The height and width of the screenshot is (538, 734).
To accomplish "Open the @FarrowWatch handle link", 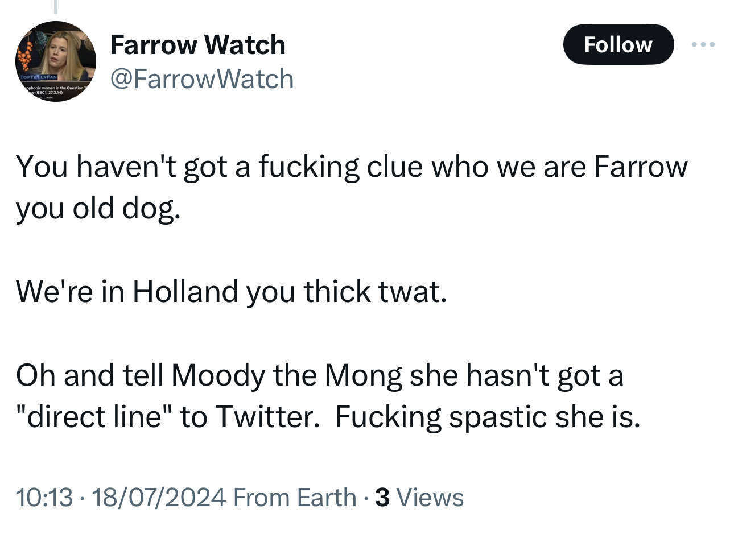I will [x=202, y=79].
